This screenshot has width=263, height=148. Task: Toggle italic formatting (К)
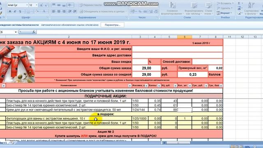(x=15, y=12)
